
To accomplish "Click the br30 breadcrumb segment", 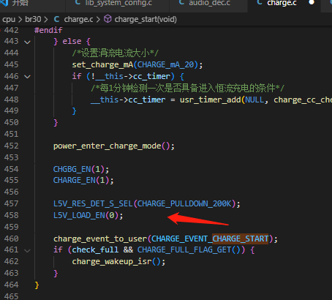I will [x=33, y=19].
